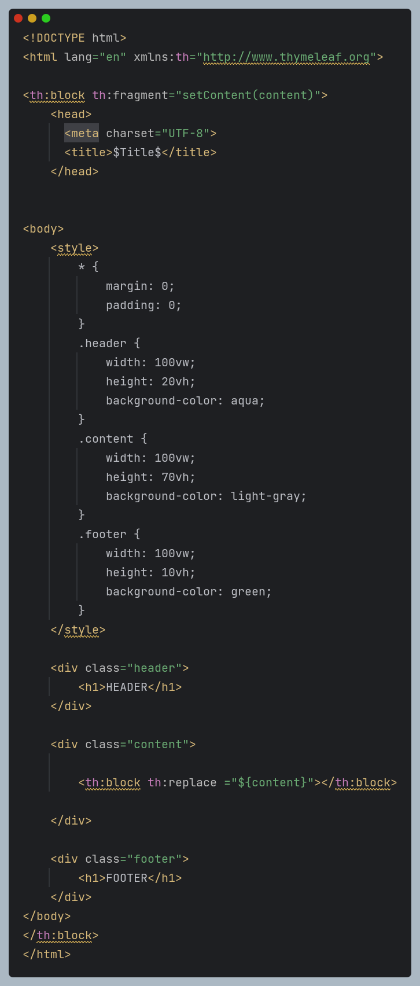Click the .footer CSS selector
Viewport: 420px width, 986px height.
pyautogui.click(x=102, y=534)
